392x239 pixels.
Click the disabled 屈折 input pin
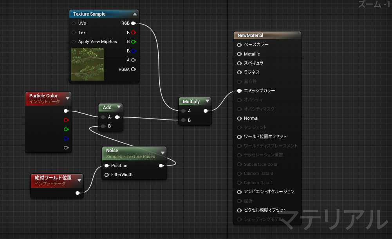coord(240,201)
